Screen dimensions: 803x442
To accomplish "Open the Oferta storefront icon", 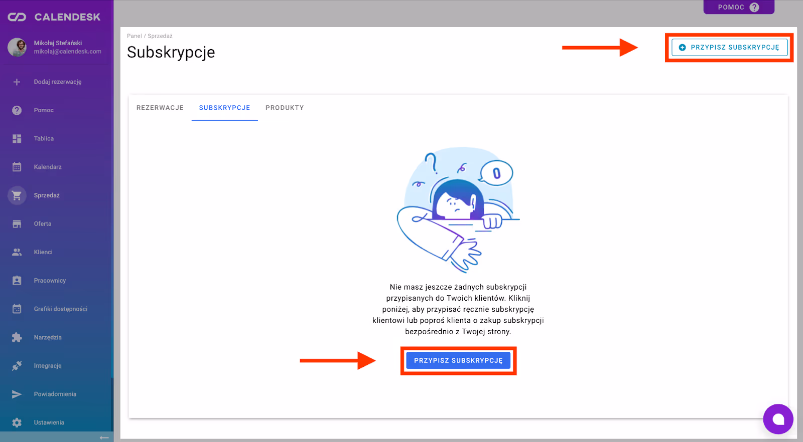I will (x=17, y=224).
